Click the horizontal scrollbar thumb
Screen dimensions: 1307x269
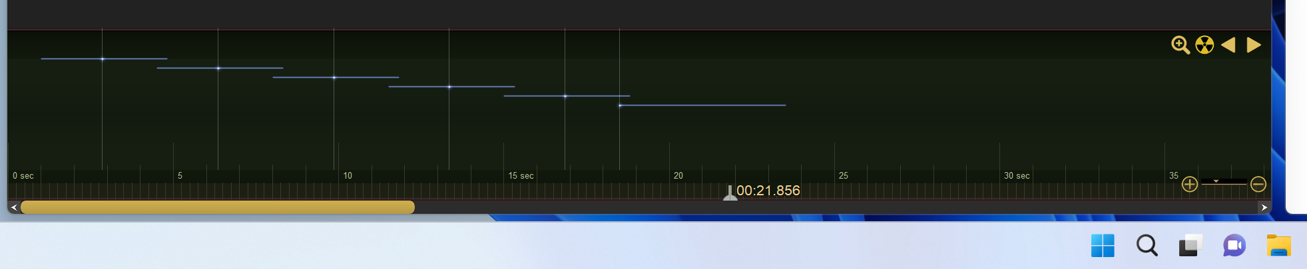218,207
